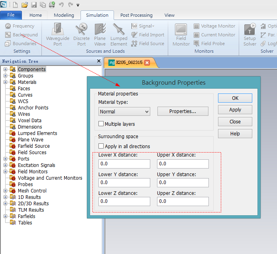Expand the Components tree node

(x=5, y=69)
